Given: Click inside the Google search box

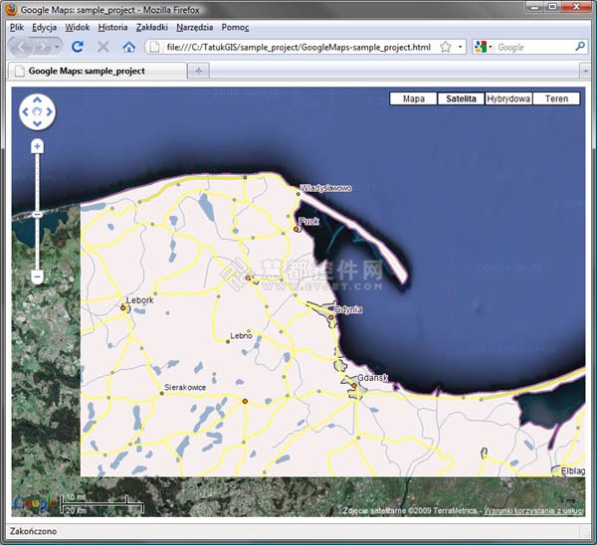Looking at the screenshot, I should (533, 47).
